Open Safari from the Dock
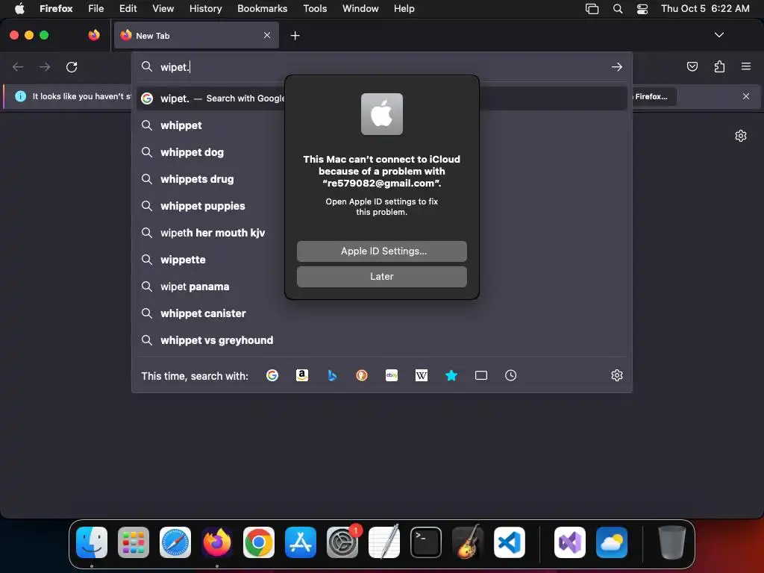764x573 pixels. tap(175, 542)
